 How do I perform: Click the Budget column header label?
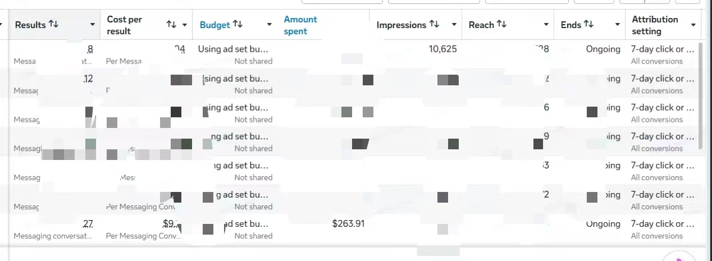click(215, 25)
